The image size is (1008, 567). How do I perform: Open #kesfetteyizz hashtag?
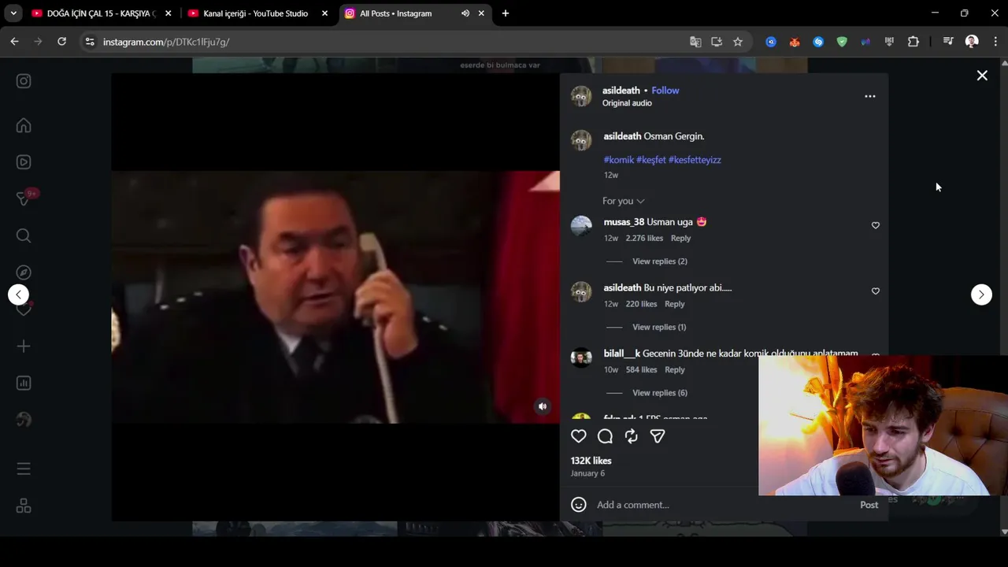pyautogui.click(x=695, y=160)
